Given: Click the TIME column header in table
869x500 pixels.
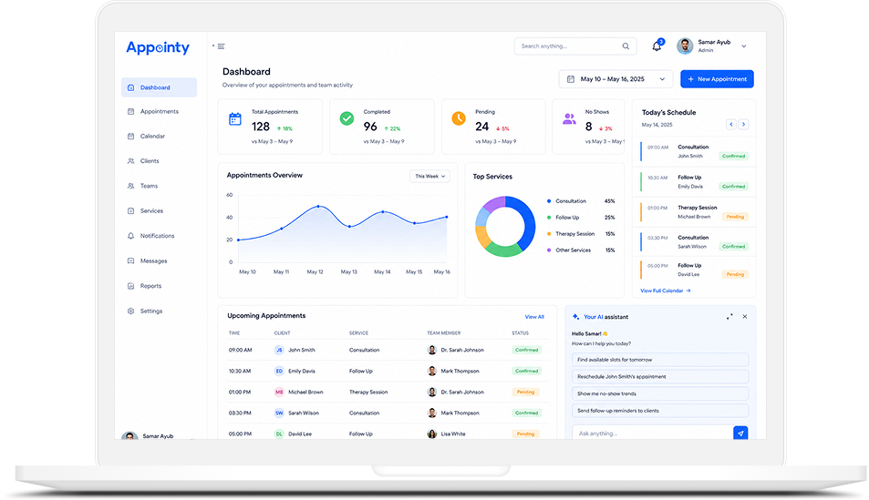Looking at the screenshot, I should [234, 334].
